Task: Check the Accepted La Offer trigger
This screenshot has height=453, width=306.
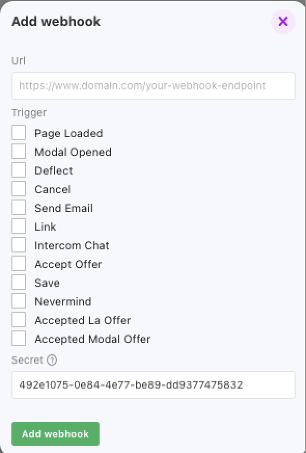Action: 19,320
